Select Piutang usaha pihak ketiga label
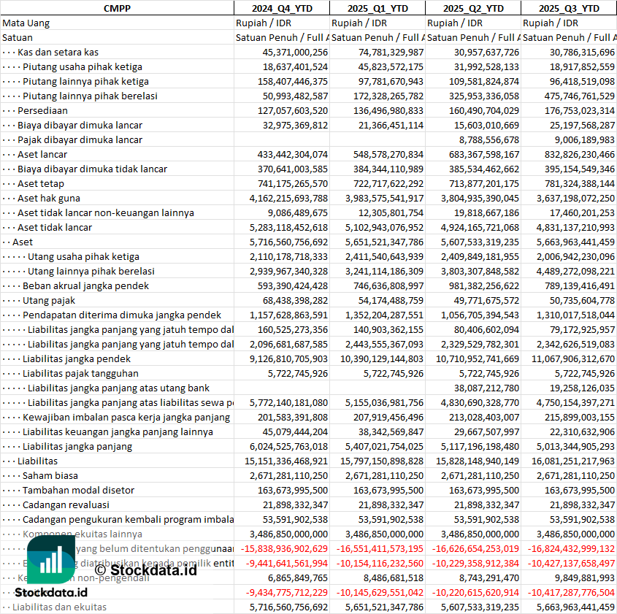The image size is (617, 614). coord(83,67)
